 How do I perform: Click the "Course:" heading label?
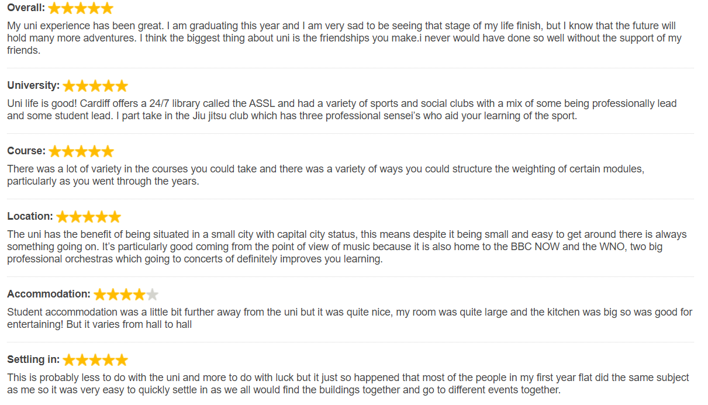coord(26,151)
